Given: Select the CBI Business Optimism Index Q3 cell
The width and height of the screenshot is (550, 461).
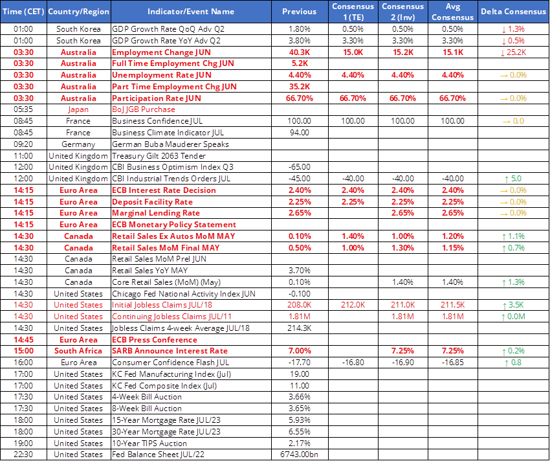Looking at the screenshot, I should click(x=191, y=167).
